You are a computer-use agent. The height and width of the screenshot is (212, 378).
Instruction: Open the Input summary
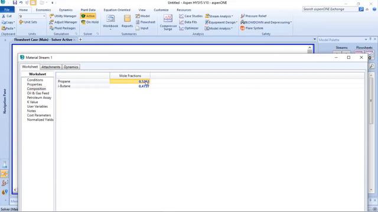click(142, 28)
